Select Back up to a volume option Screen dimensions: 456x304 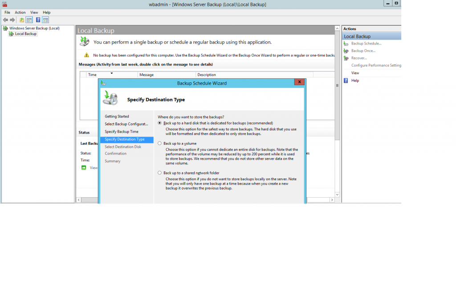160,143
